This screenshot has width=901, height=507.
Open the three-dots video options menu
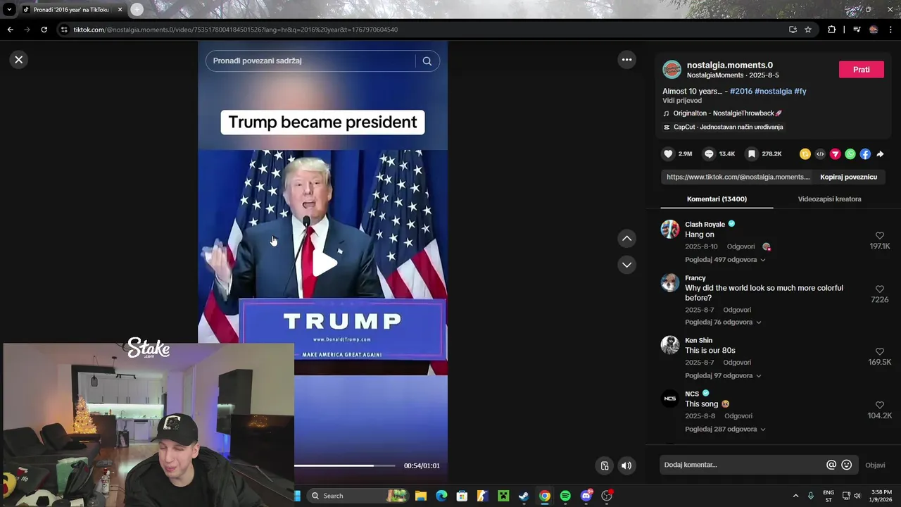coord(626,60)
